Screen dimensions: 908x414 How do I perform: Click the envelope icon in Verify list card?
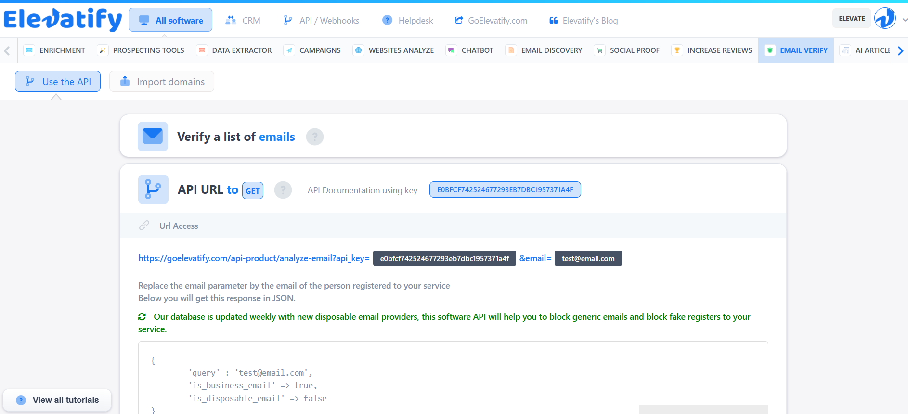(153, 137)
